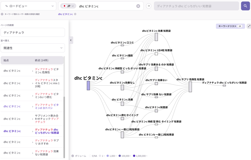Click the info icon under ロードビュー
The image size is (251, 160).
(2, 14)
